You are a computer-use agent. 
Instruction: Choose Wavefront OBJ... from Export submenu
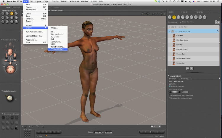tap(58, 47)
